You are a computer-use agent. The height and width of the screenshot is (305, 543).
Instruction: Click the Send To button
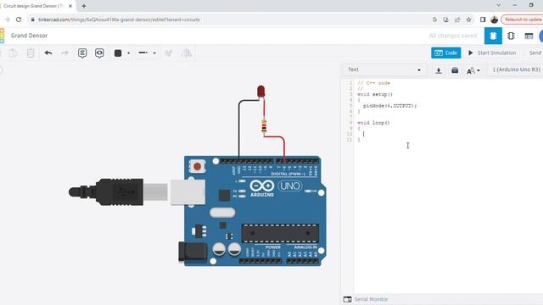click(535, 53)
